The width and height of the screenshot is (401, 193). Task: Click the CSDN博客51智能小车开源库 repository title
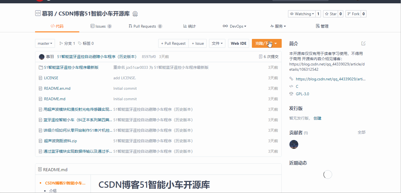coord(94,14)
